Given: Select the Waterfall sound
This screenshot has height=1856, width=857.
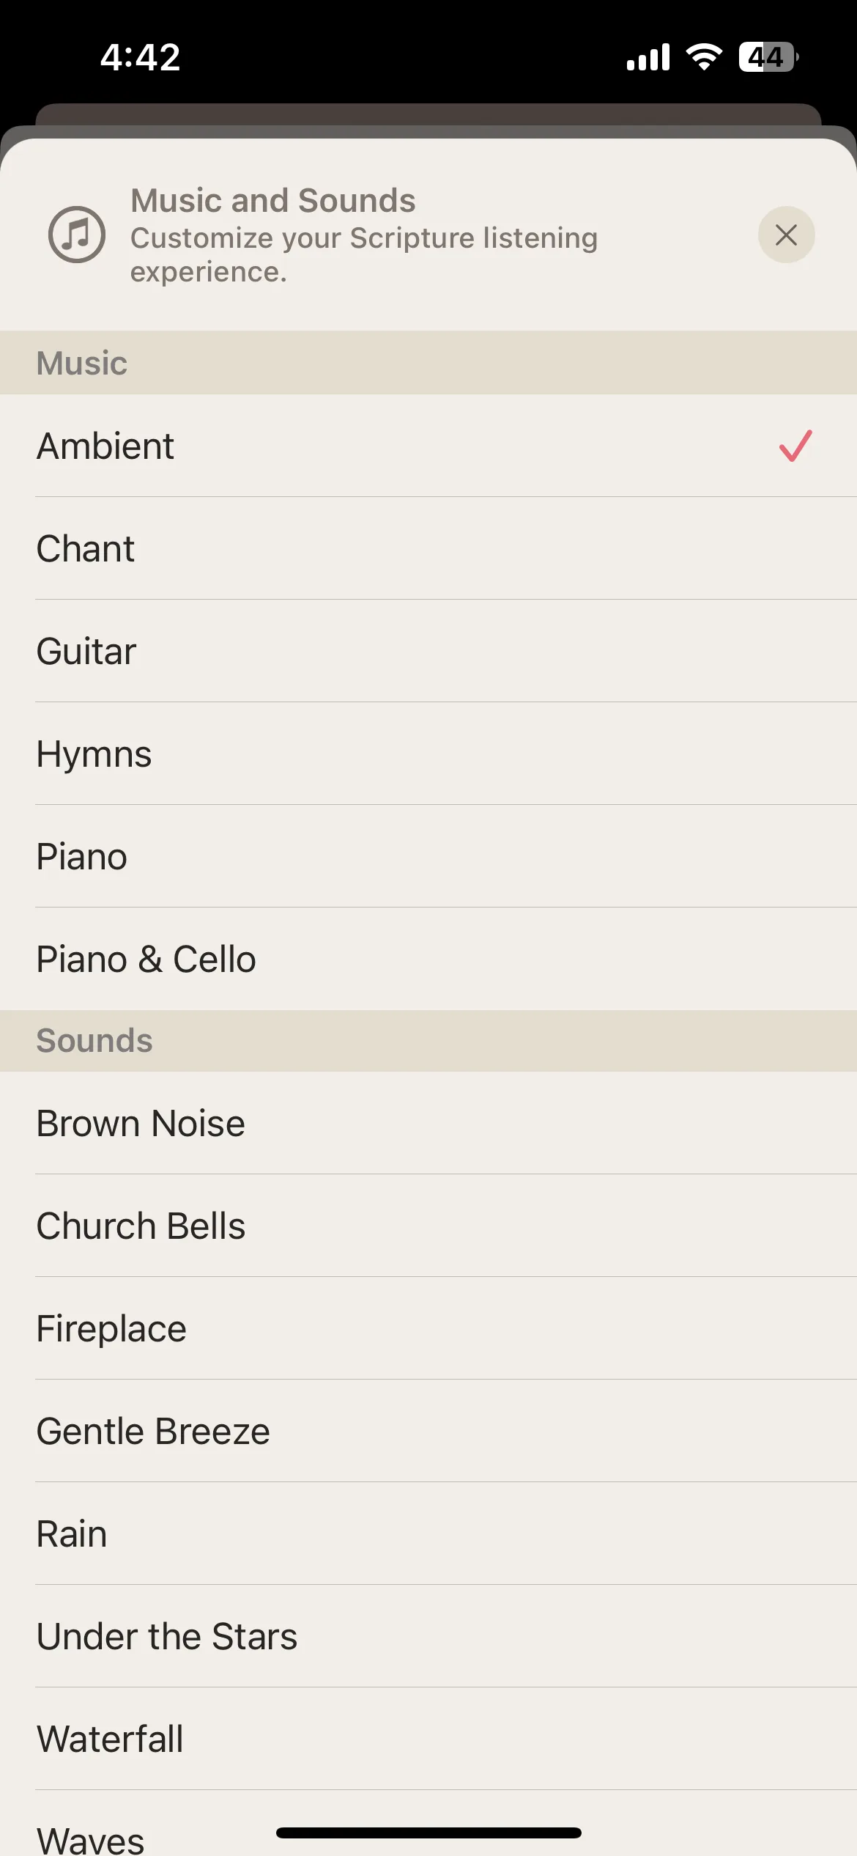Looking at the screenshot, I should (428, 1739).
